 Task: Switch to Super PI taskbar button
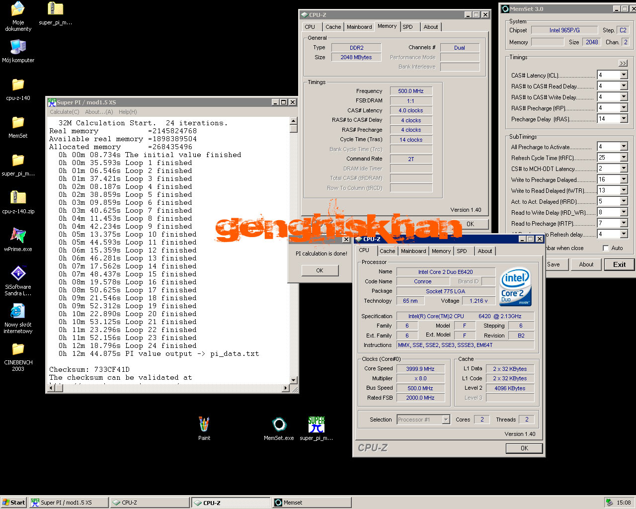pos(68,503)
